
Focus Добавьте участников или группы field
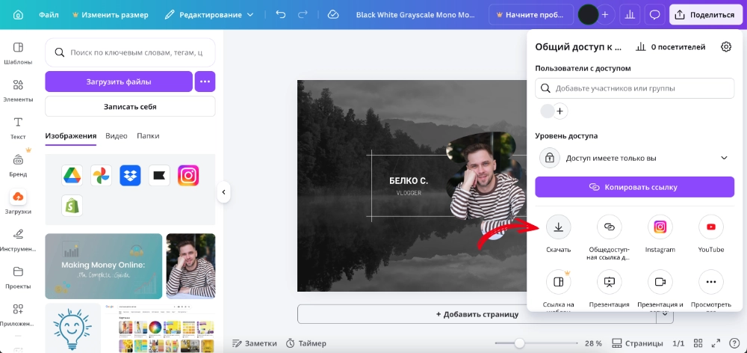[x=634, y=88]
